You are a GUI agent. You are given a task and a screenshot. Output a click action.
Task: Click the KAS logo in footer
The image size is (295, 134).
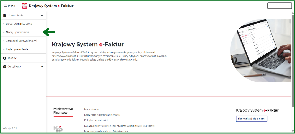coord(58,129)
